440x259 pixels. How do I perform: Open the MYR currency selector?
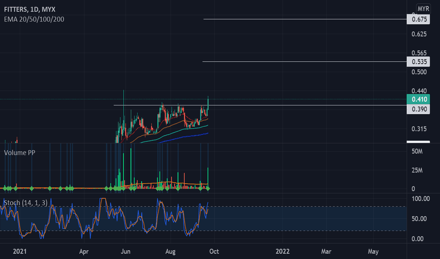click(423, 8)
